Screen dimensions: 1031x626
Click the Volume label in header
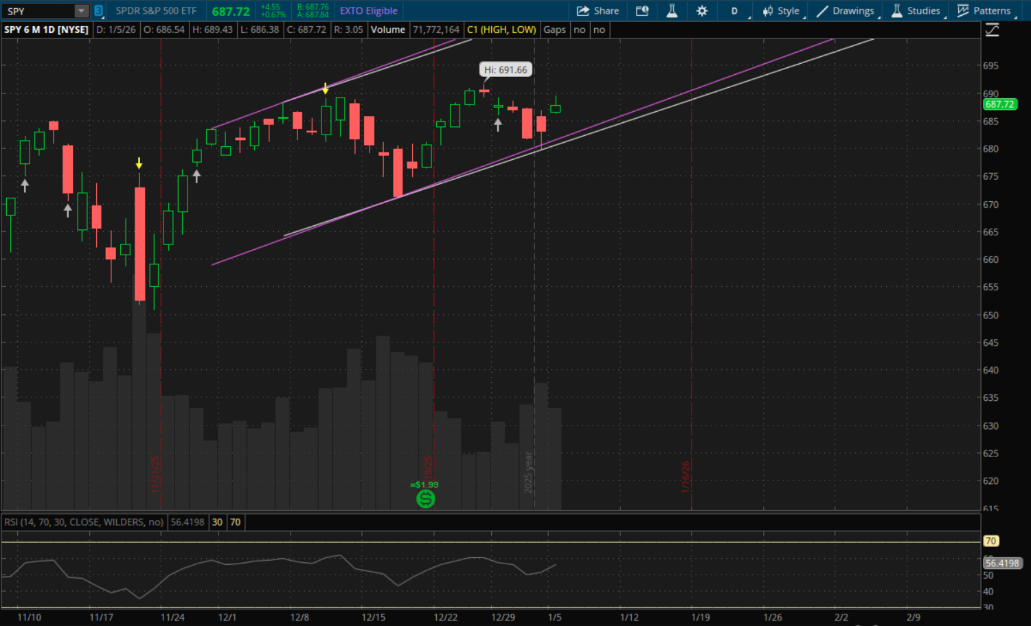(x=387, y=30)
